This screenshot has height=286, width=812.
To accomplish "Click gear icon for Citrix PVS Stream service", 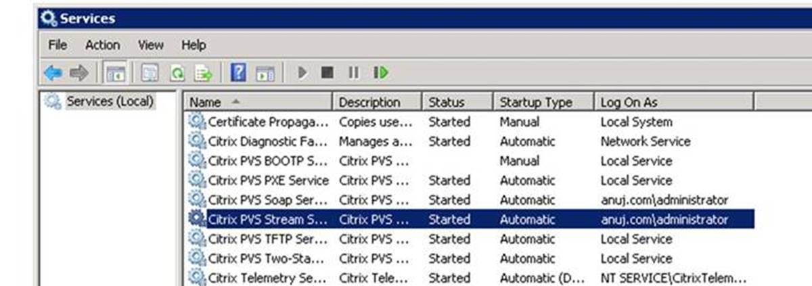I will (197, 219).
